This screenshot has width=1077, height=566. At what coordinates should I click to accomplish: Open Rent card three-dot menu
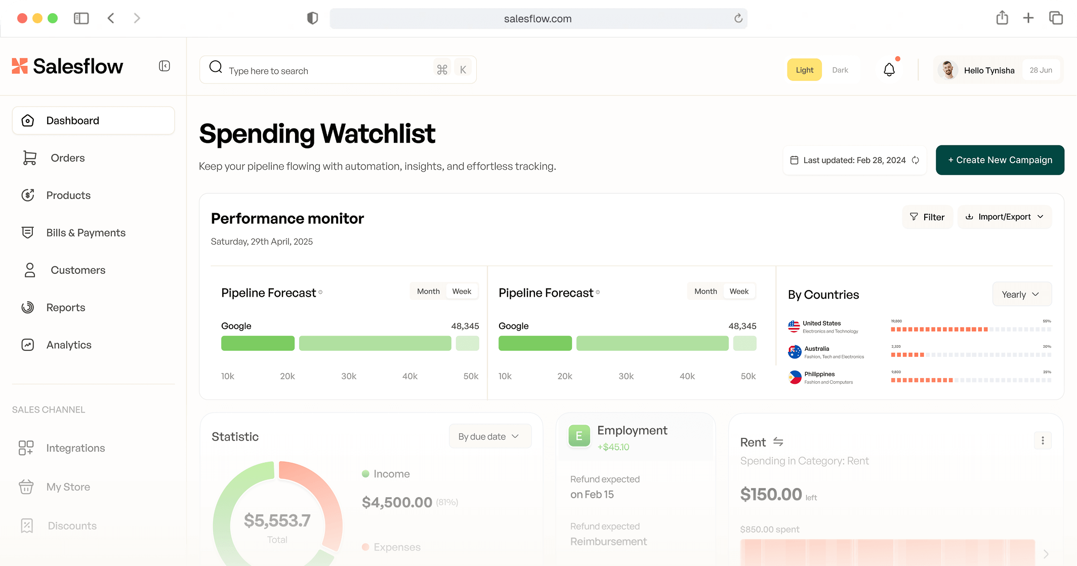pos(1043,440)
